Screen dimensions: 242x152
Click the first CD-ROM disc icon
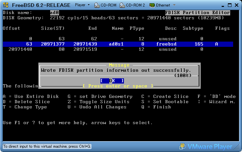97,5
